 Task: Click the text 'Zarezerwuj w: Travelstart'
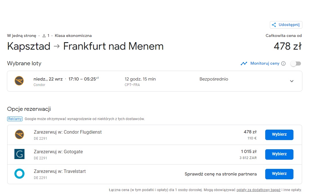pos(60,171)
